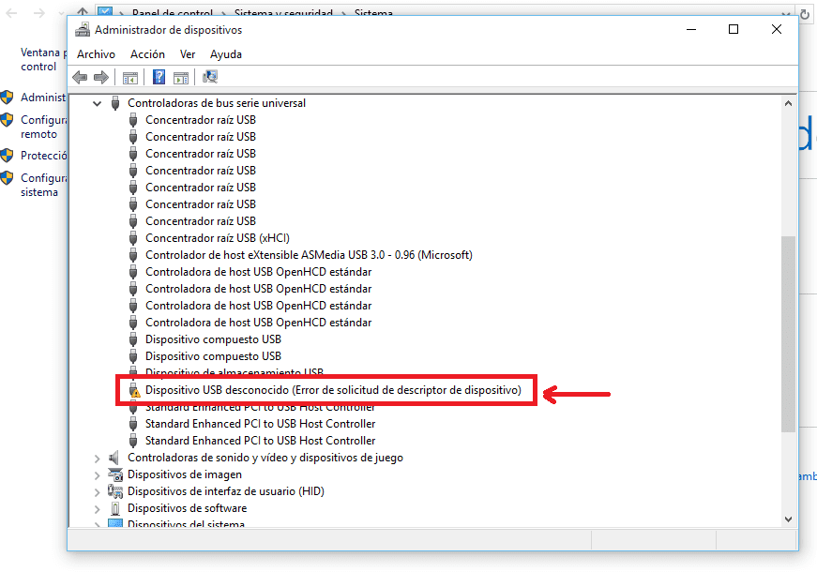This screenshot has width=817, height=572.
Task: Open the Archivo menu
Action: point(96,54)
